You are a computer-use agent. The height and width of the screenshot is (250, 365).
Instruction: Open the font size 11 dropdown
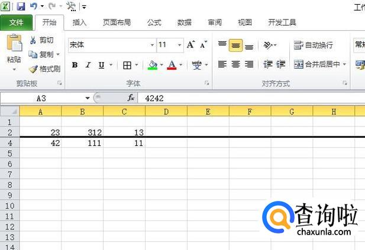coord(179,45)
